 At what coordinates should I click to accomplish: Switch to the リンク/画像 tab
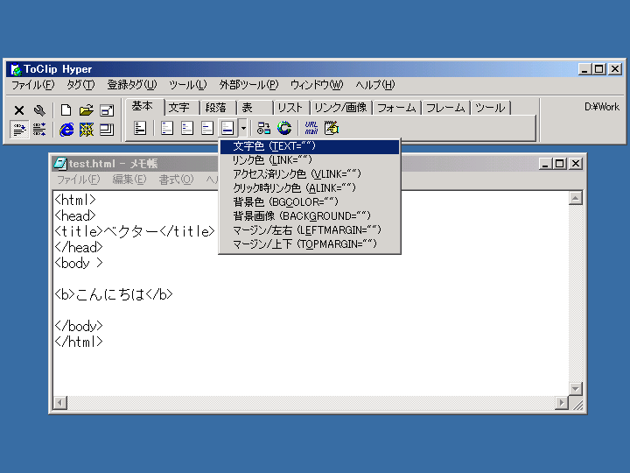click(341, 108)
